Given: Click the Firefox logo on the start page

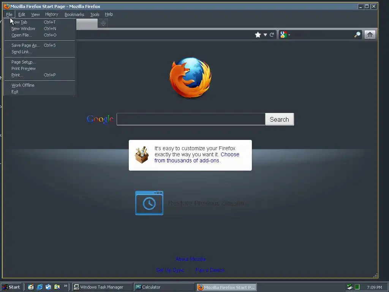Looking at the screenshot, I should [191, 78].
